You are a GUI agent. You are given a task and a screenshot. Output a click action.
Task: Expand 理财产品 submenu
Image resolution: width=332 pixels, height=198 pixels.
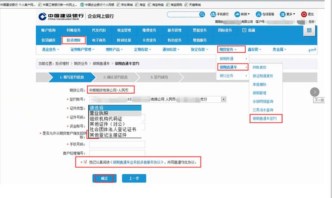[114, 49]
